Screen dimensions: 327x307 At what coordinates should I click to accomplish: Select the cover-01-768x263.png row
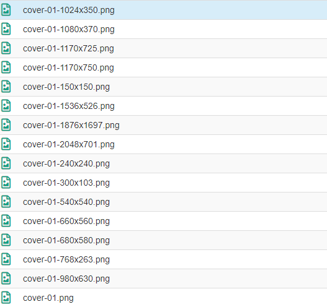pyautogui.click(x=164, y=259)
